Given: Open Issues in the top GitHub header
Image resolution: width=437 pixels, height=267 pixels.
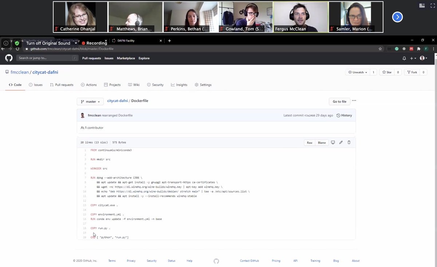Looking at the screenshot, I should [109, 58].
